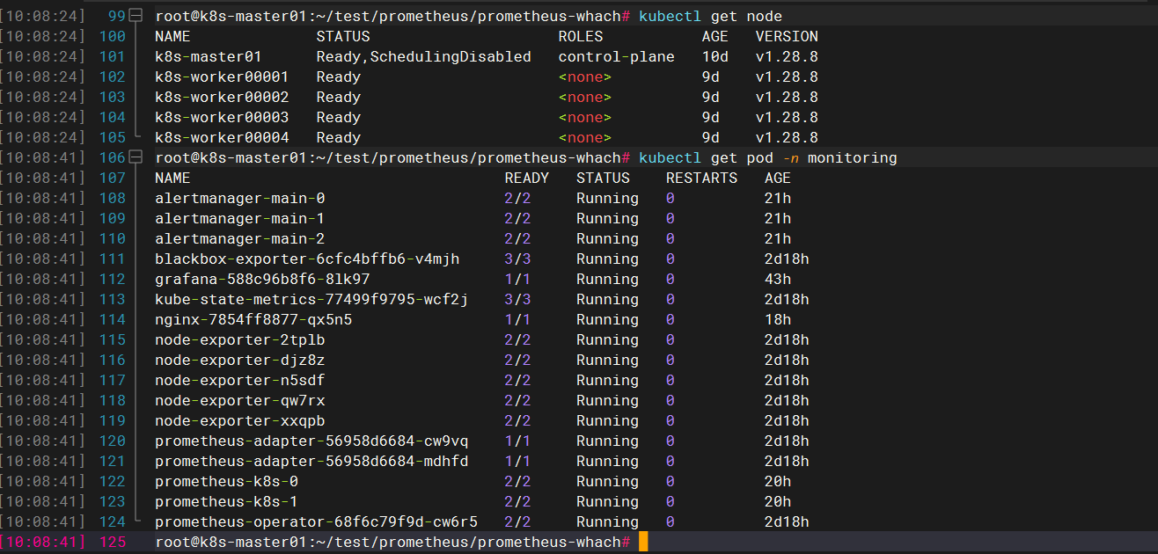The height and width of the screenshot is (554, 1158).
Task: Collapse the kubectl get pod block at line 106
Action: [135, 157]
